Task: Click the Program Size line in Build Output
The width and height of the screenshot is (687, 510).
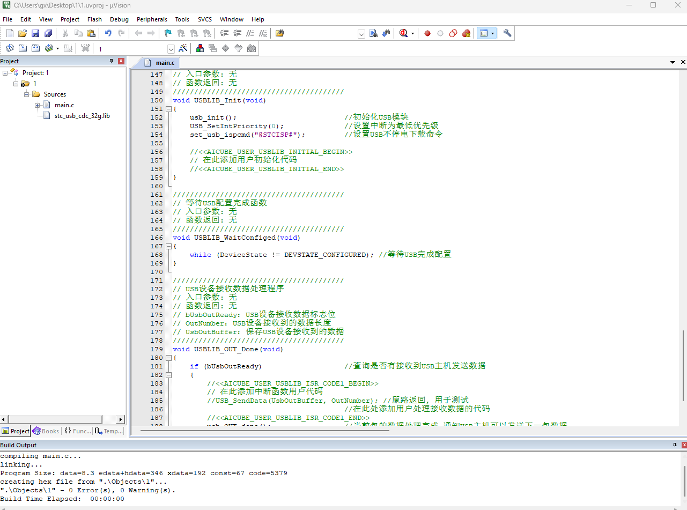Action: [144, 474]
